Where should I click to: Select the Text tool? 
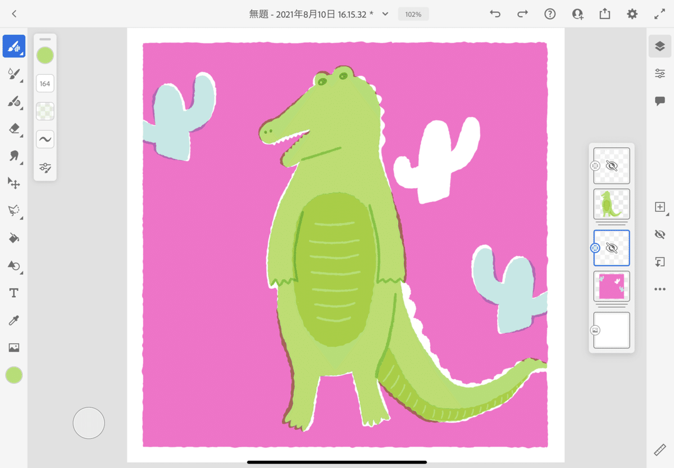tap(14, 293)
